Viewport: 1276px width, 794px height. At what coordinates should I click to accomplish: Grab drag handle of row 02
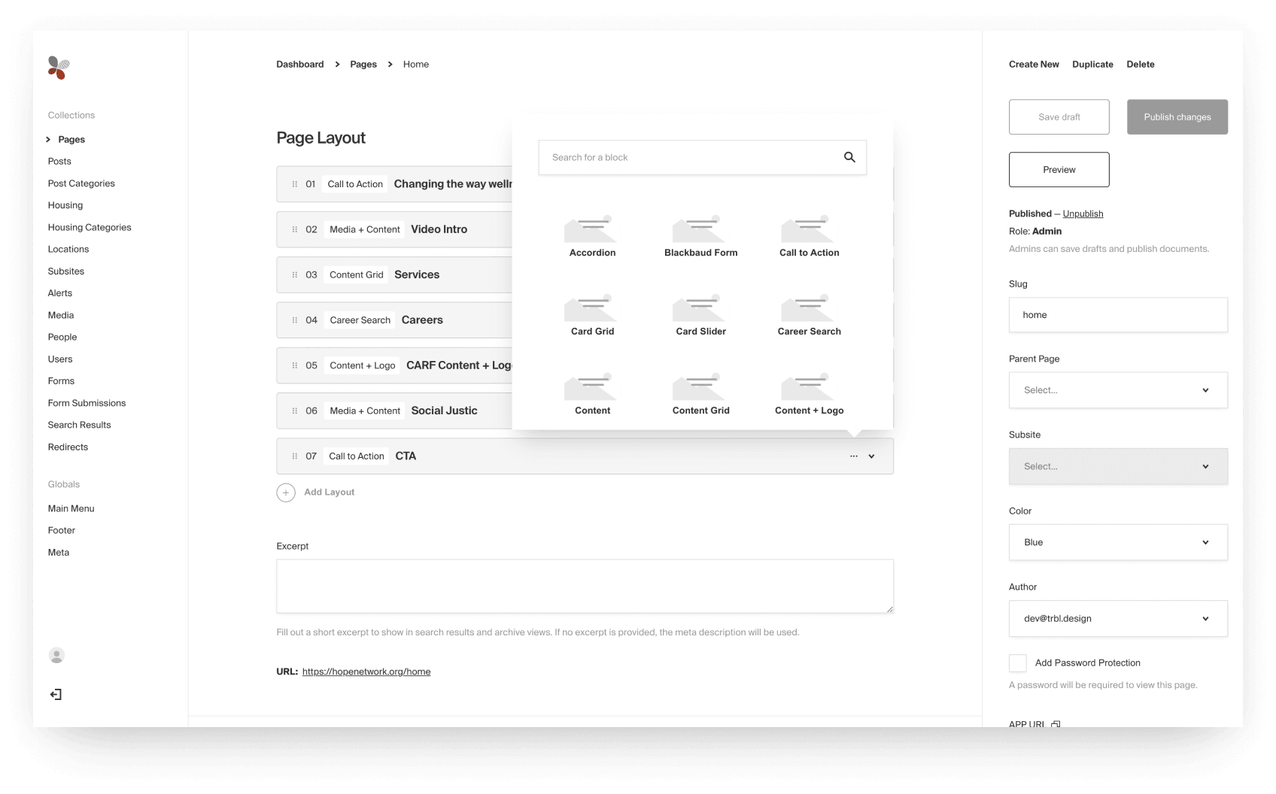(294, 229)
